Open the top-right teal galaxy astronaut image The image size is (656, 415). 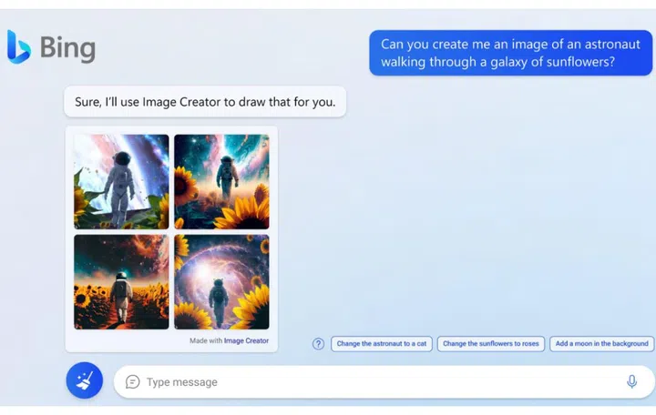coord(221,181)
